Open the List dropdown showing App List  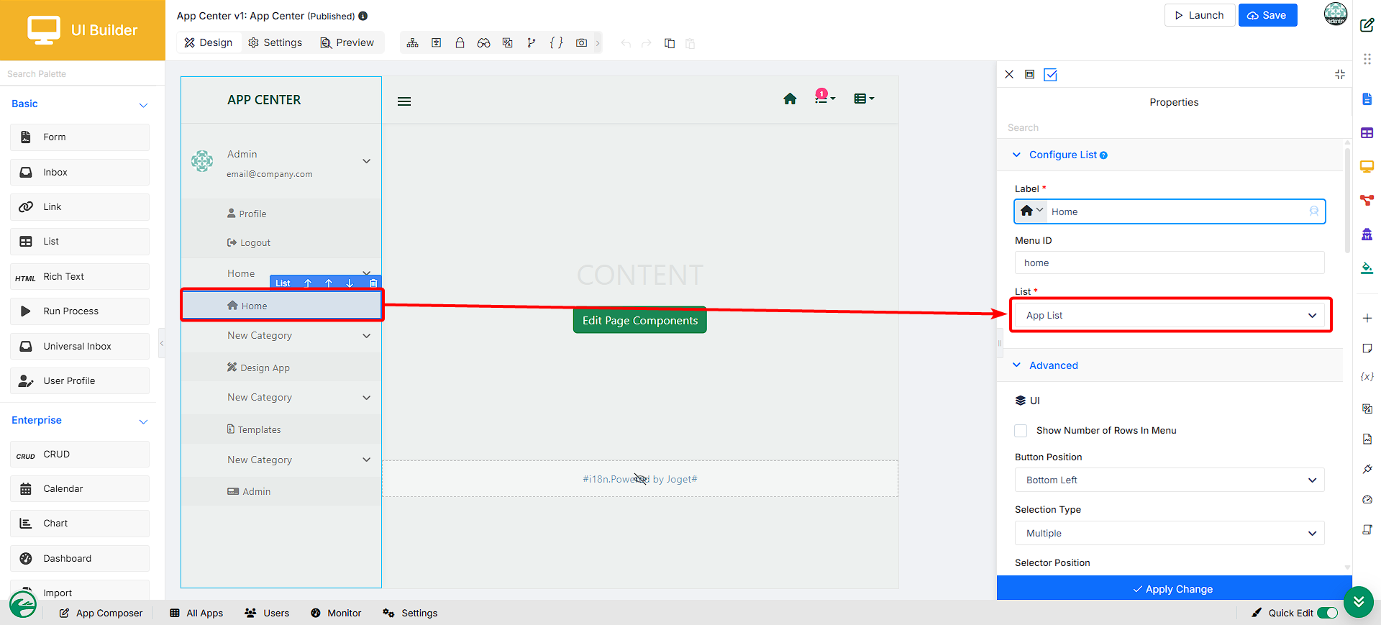pos(1170,315)
